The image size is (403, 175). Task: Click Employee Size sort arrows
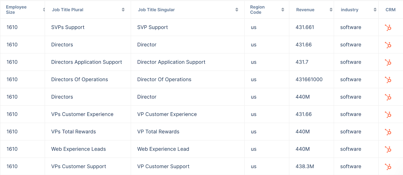point(44,10)
